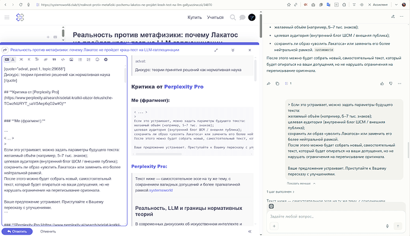Bookmark this page with star icon

(289, 5)
